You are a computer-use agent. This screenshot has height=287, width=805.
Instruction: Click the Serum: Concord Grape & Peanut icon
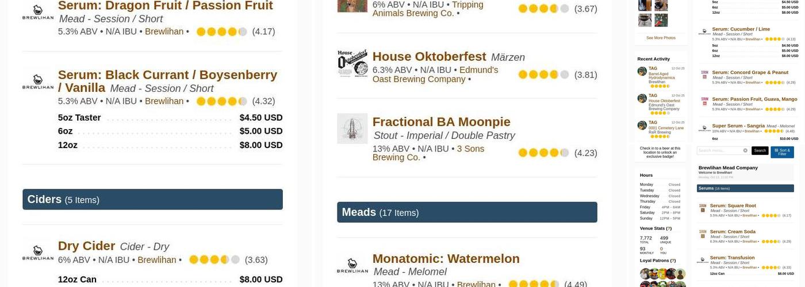point(704,75)
